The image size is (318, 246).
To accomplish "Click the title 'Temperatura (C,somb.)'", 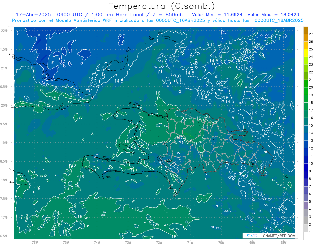I will click(x=162, y=6).
